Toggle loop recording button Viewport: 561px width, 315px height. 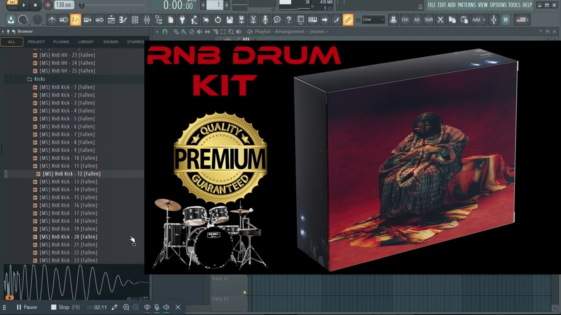tap(99, 20)
